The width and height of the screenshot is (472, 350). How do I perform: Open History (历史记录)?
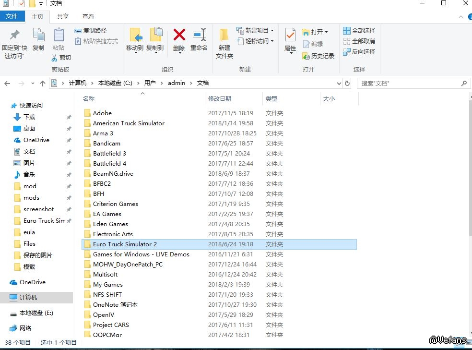pyautogui.click(x=319, y=56)
